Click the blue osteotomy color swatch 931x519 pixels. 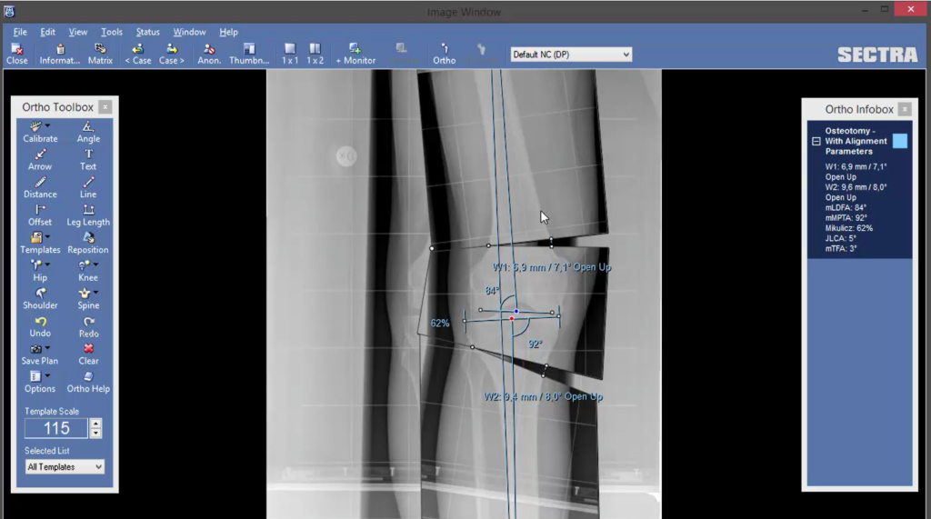tap(899, 141)
